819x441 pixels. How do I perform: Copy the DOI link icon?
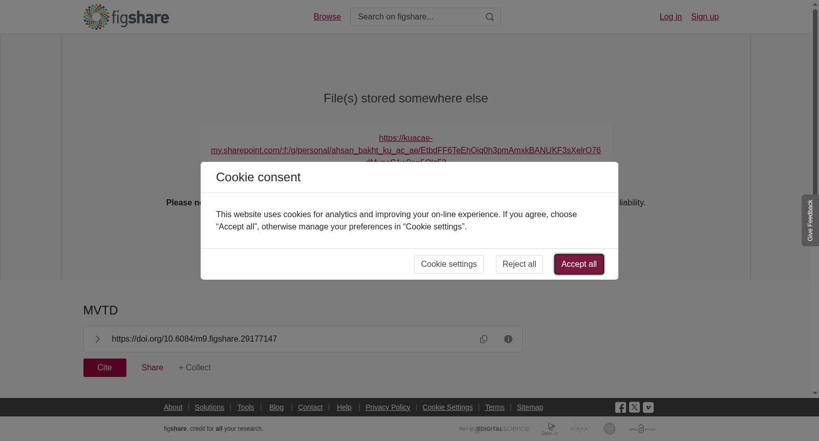point(484,339)
